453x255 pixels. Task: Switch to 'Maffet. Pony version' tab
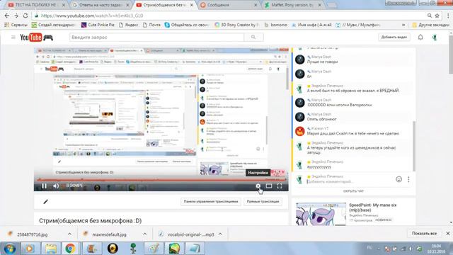point(292,5)
